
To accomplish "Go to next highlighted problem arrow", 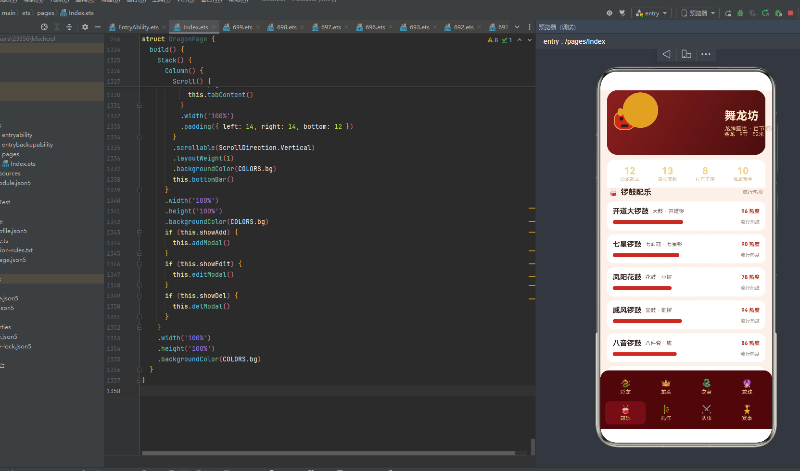I will (530, 40).
